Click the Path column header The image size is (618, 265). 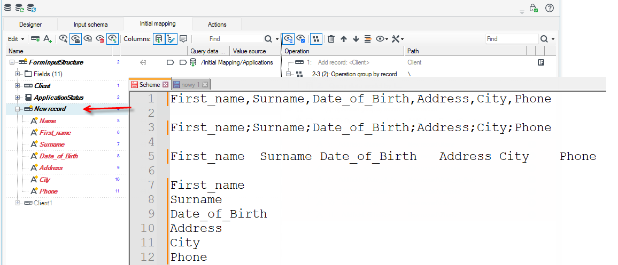[x=465, y=51]
